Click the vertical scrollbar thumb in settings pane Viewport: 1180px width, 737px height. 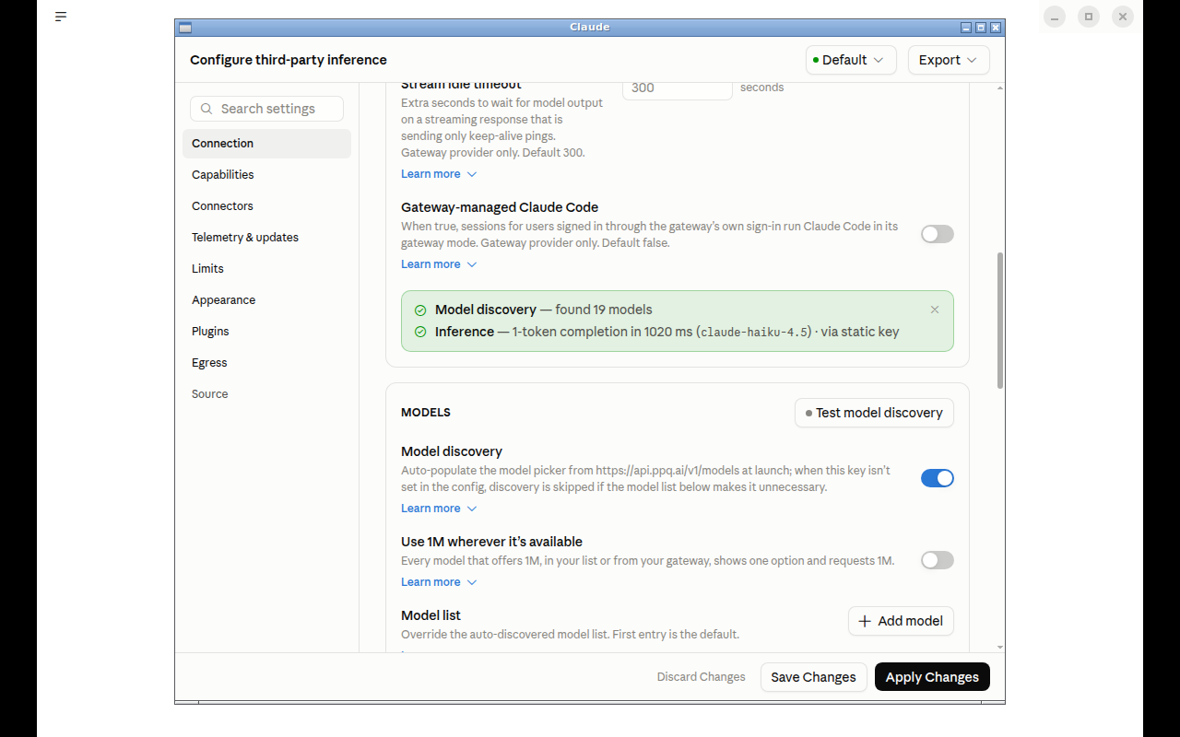pyautogui.click(x=1000, y=320)
